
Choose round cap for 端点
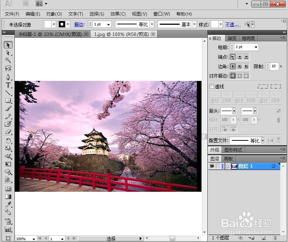(x=240, y=57)
